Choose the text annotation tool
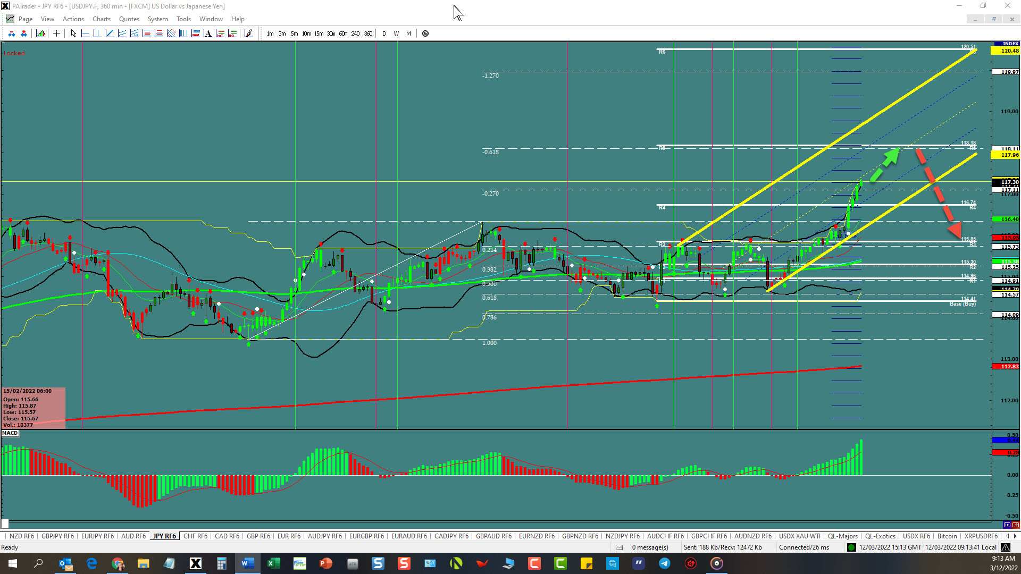Screen dimensions: 1021x574 (207, 33)
